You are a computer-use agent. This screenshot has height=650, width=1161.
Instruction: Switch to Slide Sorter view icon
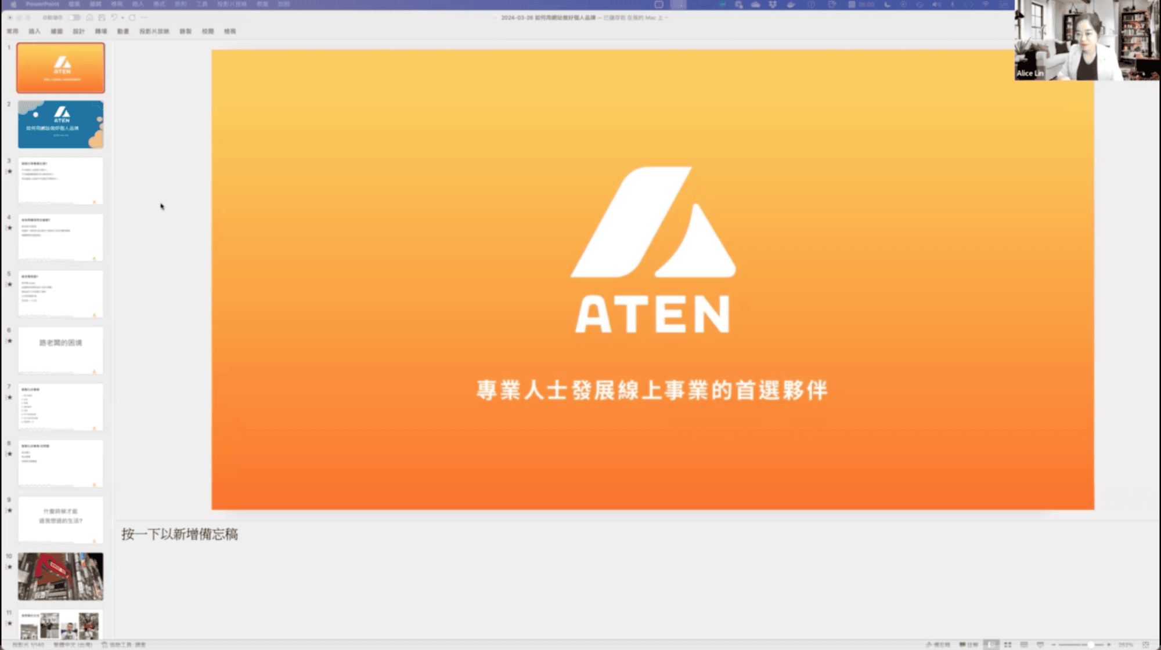[x=1008, y=644]
